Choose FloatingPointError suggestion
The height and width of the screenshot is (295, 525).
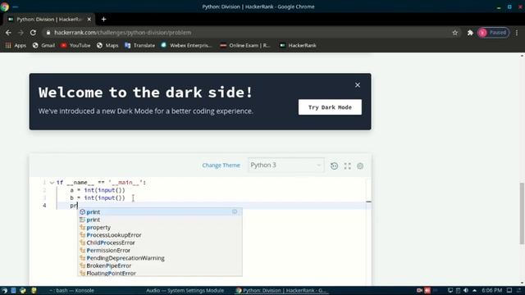pyautogui.click(x=160, y=273)
